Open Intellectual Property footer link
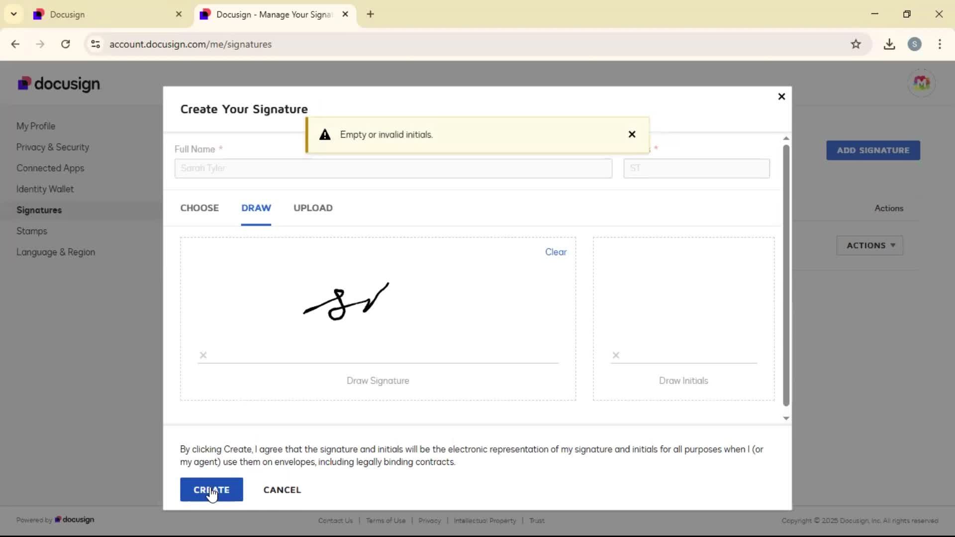The width and height of the screenshot is (955, 537). (x=485, y=521)
